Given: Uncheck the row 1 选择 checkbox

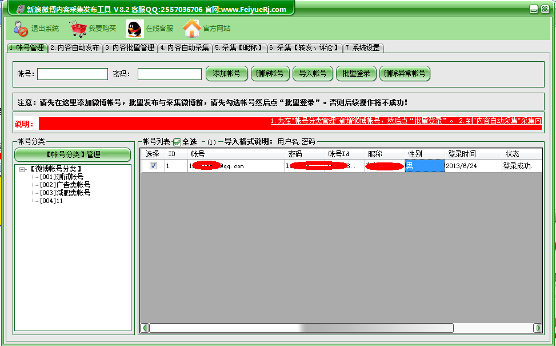Looking at the screenshot, I should pyautogui.click(x=154, y=166).
